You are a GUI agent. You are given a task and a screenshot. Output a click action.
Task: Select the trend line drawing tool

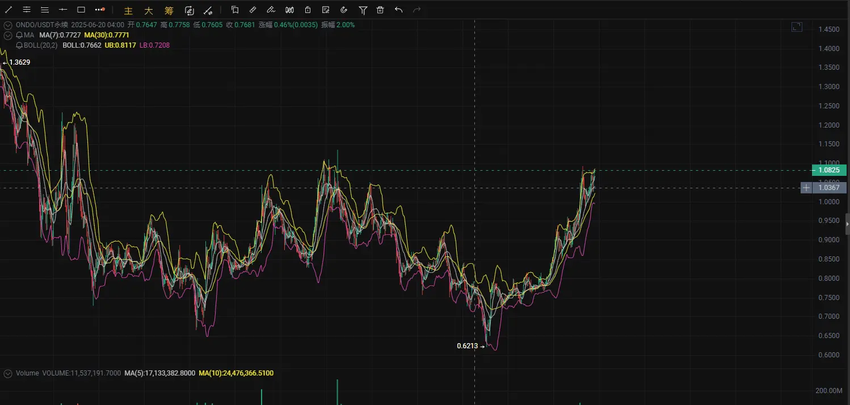tap(9, 10)
